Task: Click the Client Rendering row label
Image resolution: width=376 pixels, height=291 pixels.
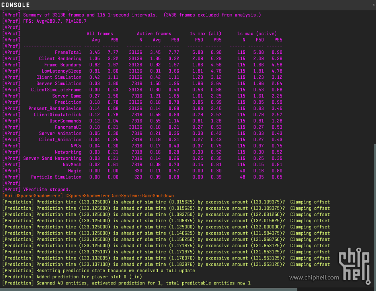Action: click(60, 59)
